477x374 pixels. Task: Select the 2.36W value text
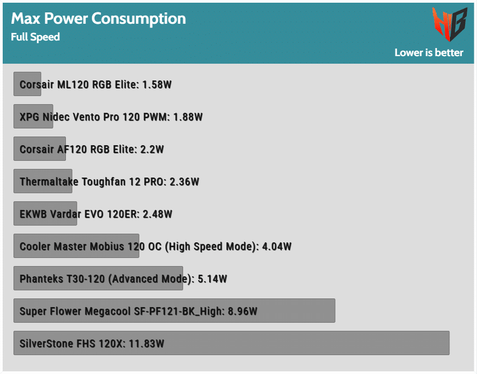click(184, 182)
